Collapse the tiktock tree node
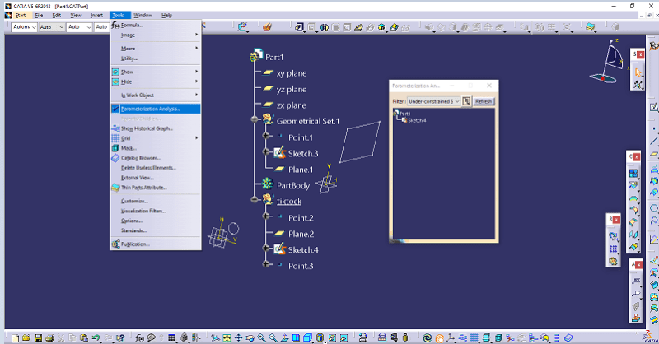 click(254, 199)
